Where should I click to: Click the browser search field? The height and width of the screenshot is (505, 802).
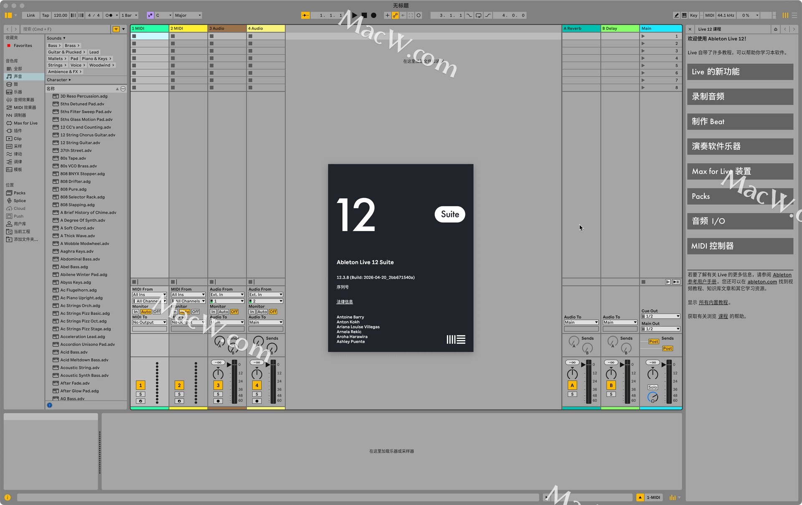pyautogui.click(x=66, y=29)
